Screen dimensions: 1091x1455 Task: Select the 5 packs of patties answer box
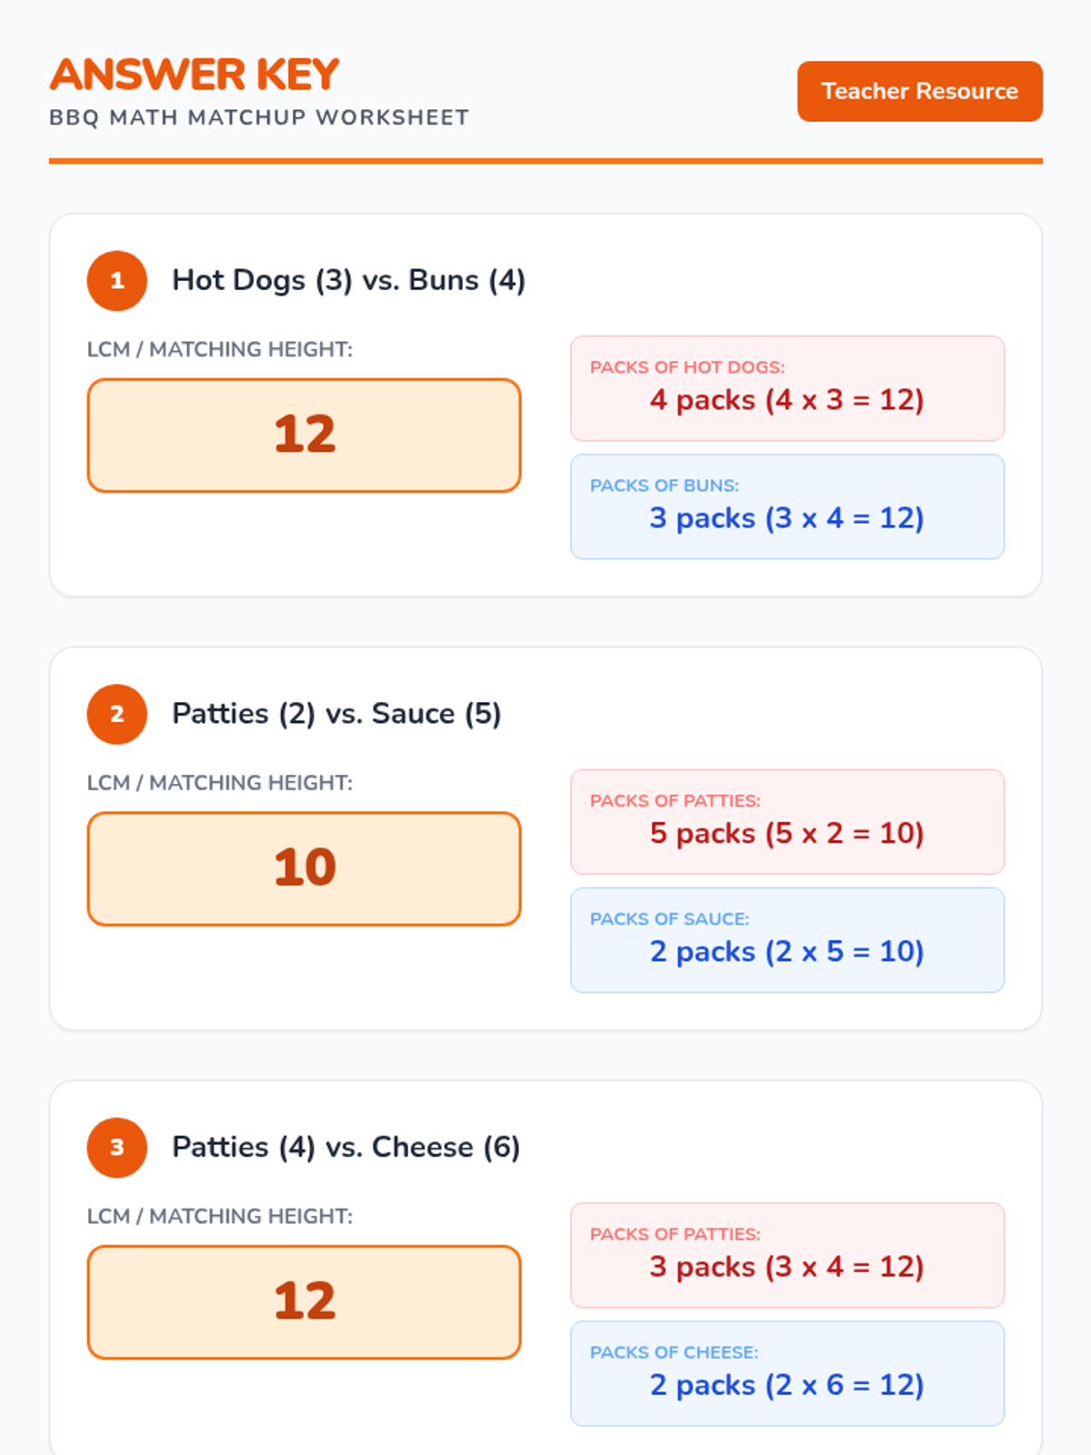(x=787, y=822)
